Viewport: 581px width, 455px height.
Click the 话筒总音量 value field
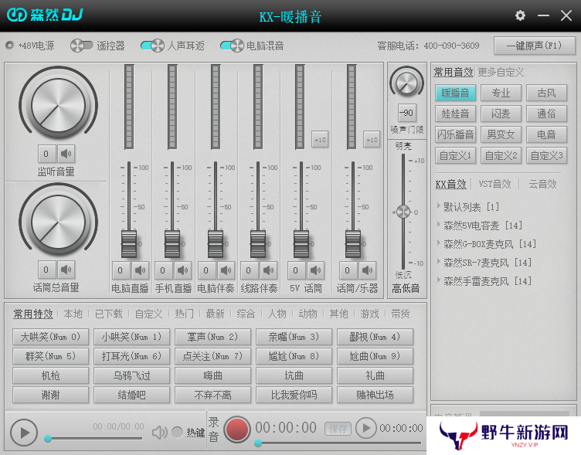pyautogui.click(x=47, y=270)
